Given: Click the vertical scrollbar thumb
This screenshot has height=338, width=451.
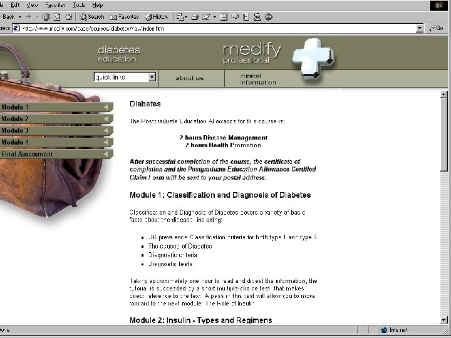Looking at the screenshot, I should [x=444, y=135].
